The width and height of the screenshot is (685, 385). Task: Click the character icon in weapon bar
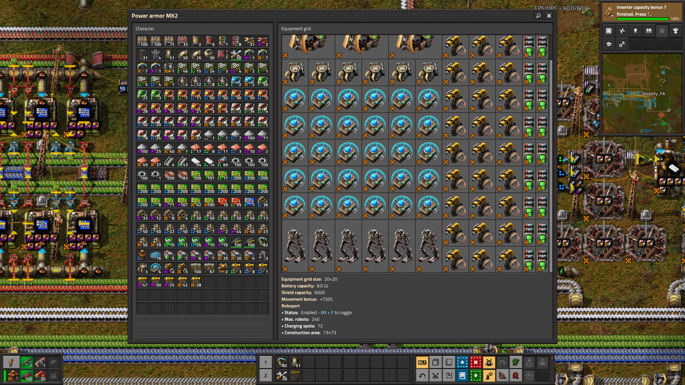[11, 363]
